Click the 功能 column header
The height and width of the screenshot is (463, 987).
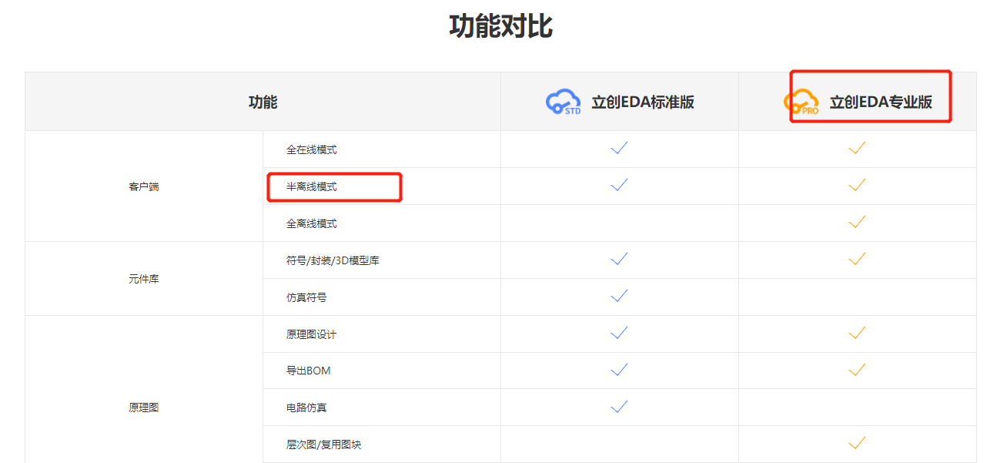click(263, 102)
